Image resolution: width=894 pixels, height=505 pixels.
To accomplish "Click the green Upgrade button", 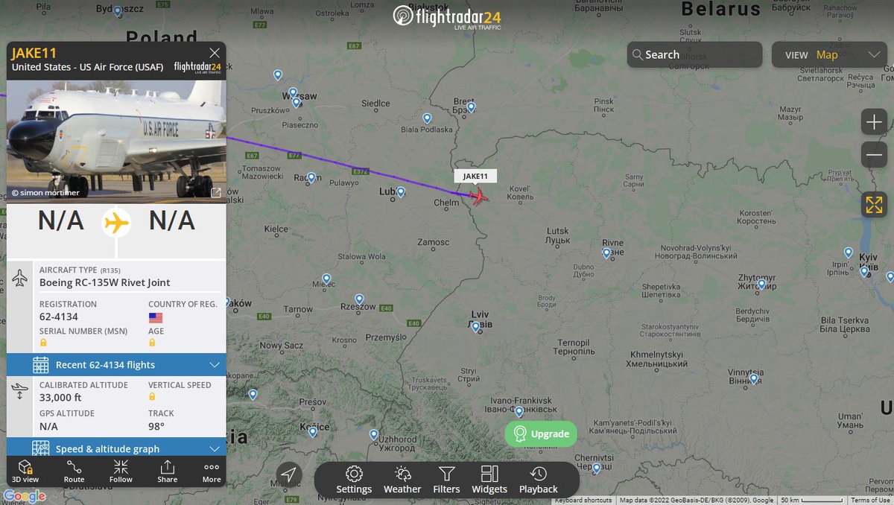I will 541,433.
